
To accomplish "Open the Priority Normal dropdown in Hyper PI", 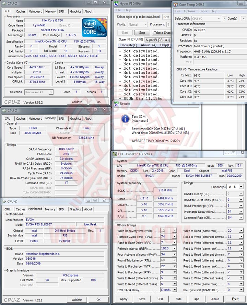I will pos(138,25).
